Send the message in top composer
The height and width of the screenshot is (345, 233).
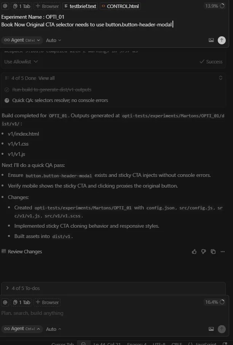(222, 40)
